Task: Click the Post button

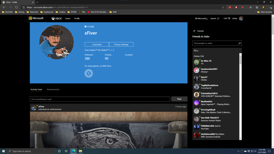Action: pyautogui.click(x=179, y=99)
